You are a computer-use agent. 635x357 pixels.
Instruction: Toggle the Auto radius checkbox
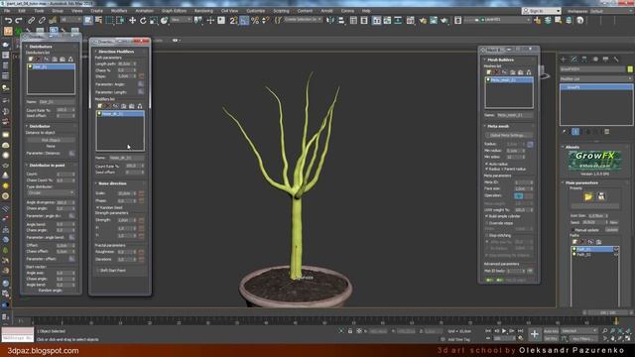coord(487,164)
